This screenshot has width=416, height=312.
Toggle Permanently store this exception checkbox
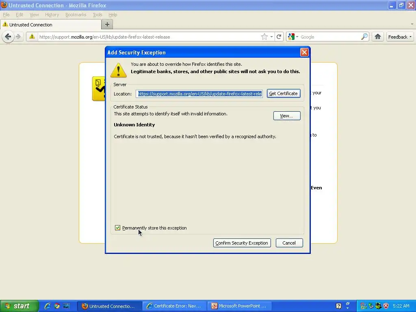[x=117, y=228]
